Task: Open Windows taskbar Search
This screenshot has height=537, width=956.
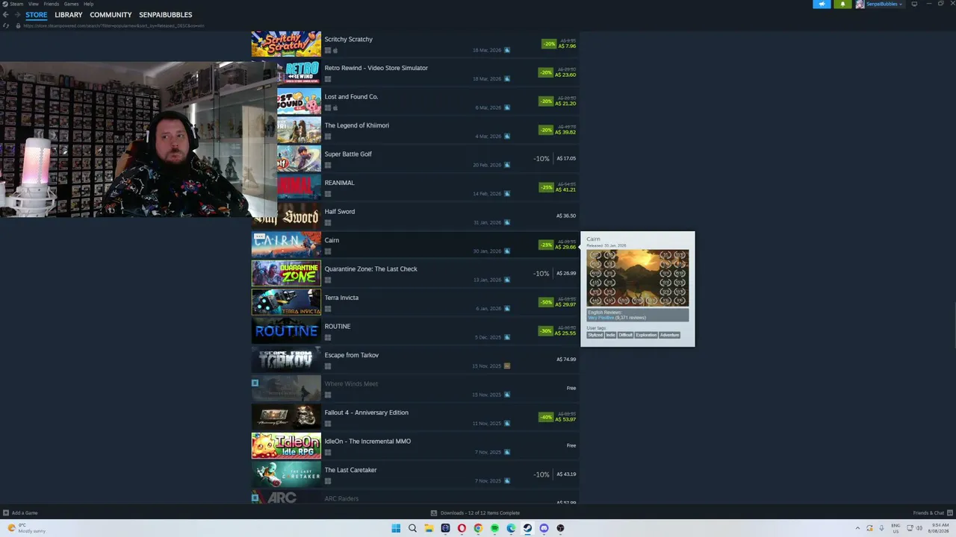Action: (x=412, y=529)
